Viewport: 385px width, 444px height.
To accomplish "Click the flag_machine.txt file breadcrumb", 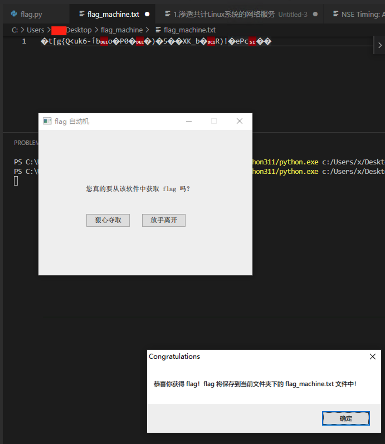I will click(189, 30).
